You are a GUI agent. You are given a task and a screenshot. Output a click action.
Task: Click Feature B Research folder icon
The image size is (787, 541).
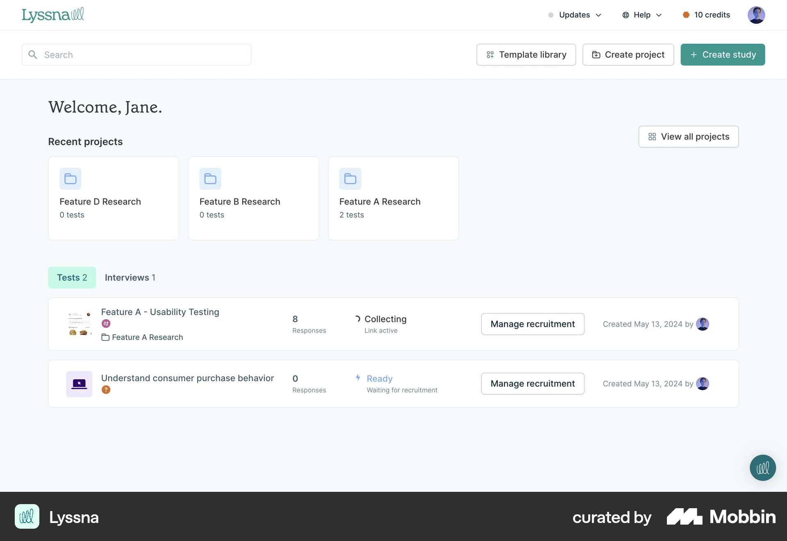210,179
